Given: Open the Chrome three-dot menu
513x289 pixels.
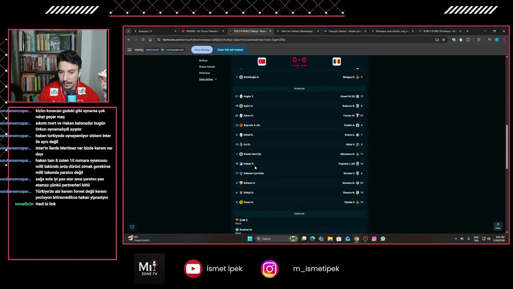Looking at the screenshot, I should 504,40.
